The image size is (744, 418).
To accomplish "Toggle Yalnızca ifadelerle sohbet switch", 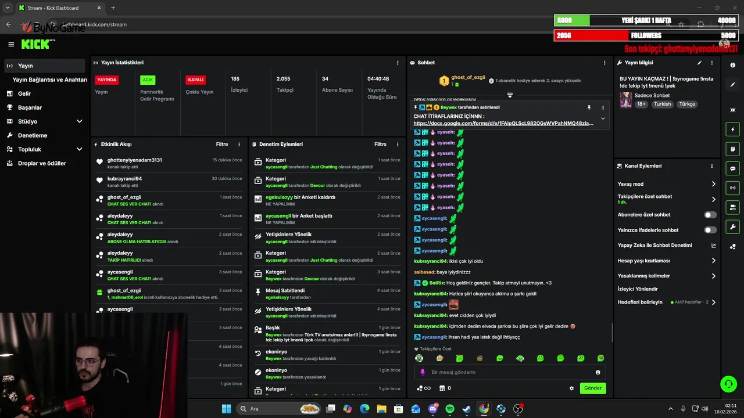I will tap(710, 230).
